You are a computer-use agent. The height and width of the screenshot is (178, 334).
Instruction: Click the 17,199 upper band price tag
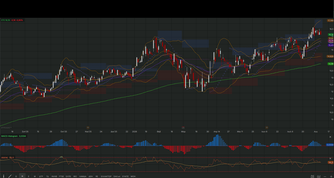330,20
